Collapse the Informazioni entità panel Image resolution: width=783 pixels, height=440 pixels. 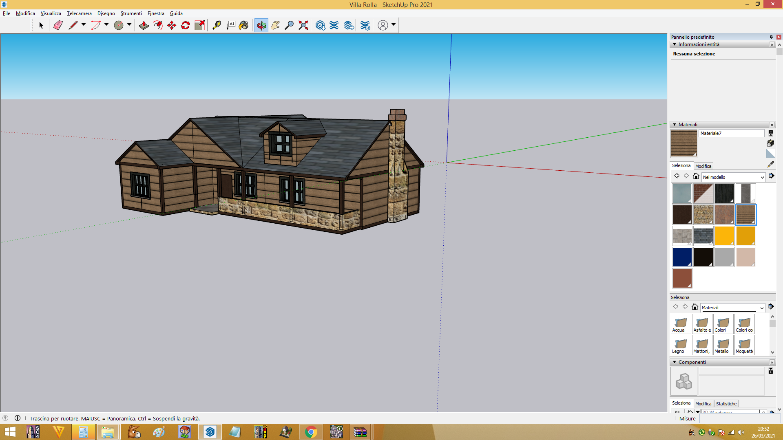pos(675,44)
